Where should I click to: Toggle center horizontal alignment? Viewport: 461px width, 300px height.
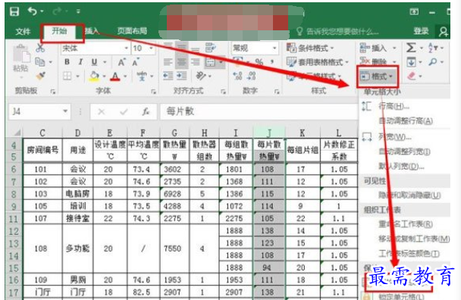[182, 62]
